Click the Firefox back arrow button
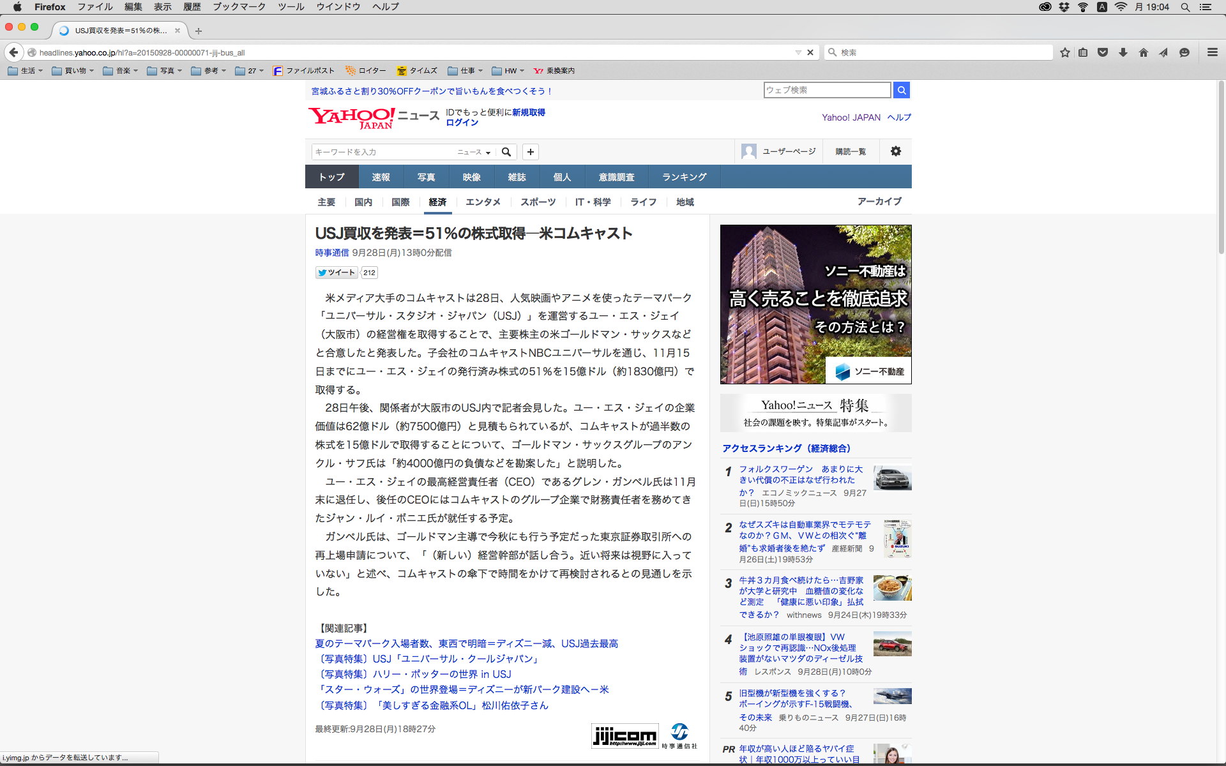 click(13, 52)
